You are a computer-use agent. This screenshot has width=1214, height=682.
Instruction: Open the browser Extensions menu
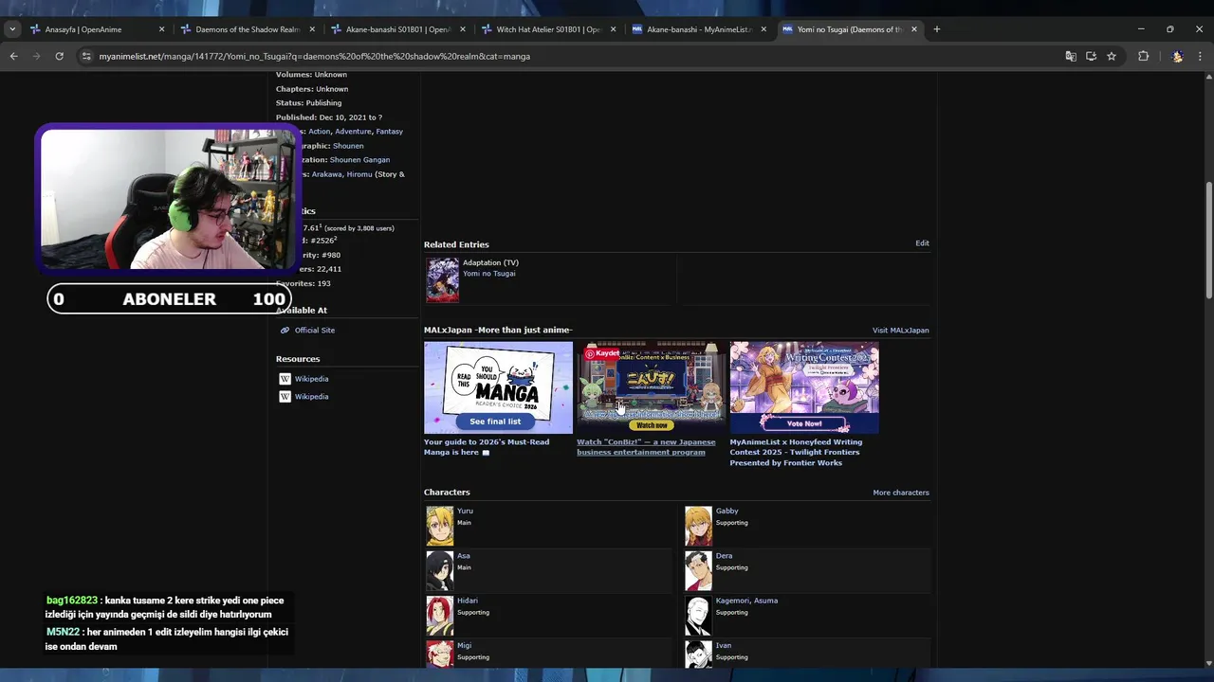tap(1144, 56)
